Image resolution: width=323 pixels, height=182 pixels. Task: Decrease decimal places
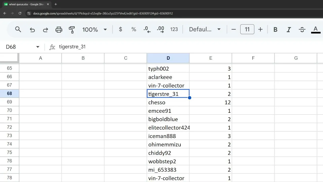(x=147, y=29)
